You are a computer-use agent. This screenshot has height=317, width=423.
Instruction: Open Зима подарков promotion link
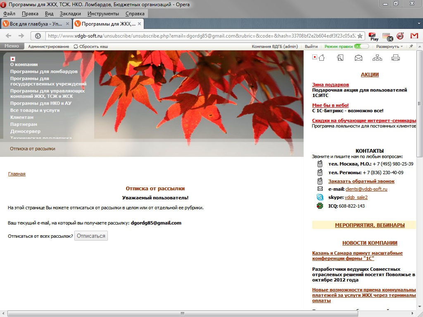(x=330, y=85)
